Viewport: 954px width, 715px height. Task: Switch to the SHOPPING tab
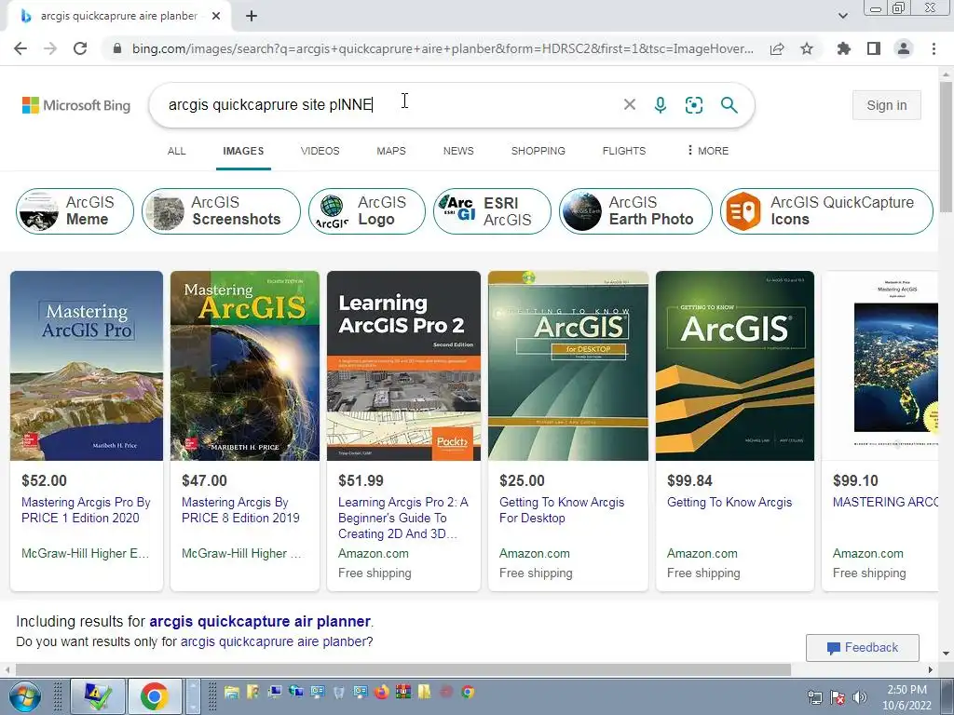(538, 151)
